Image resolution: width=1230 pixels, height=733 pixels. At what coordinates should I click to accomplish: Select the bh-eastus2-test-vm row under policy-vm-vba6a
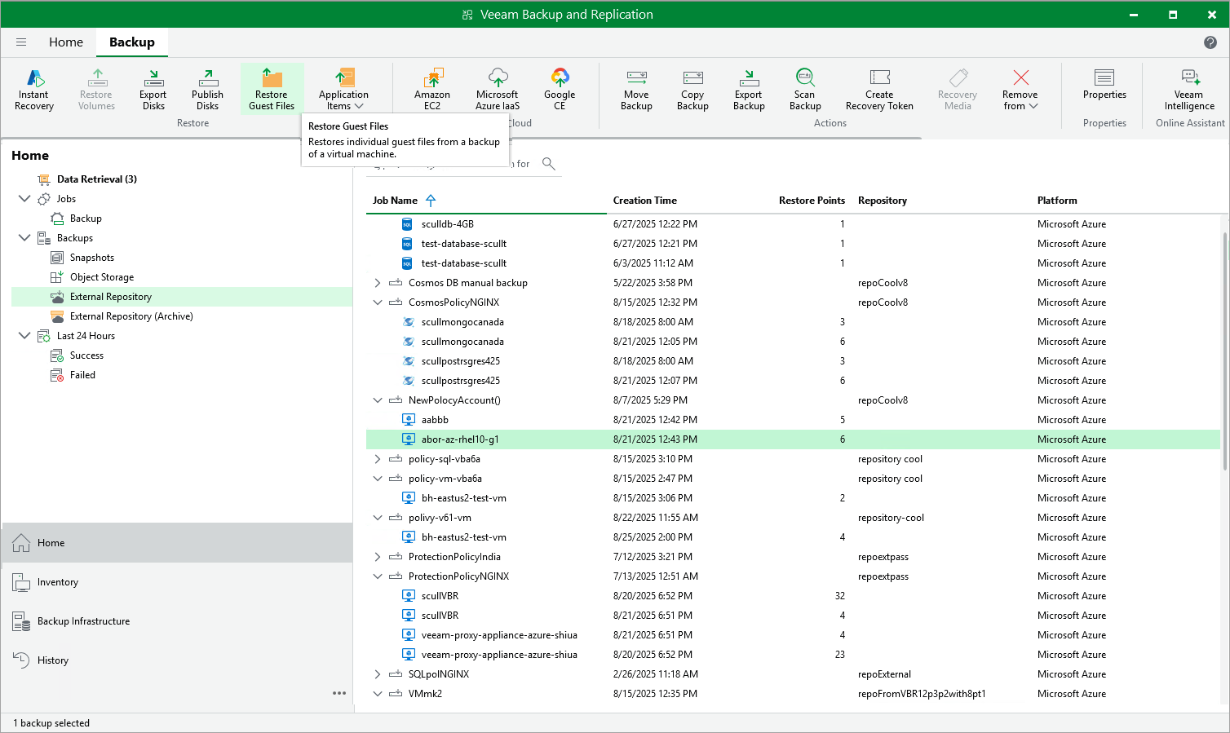793,498
